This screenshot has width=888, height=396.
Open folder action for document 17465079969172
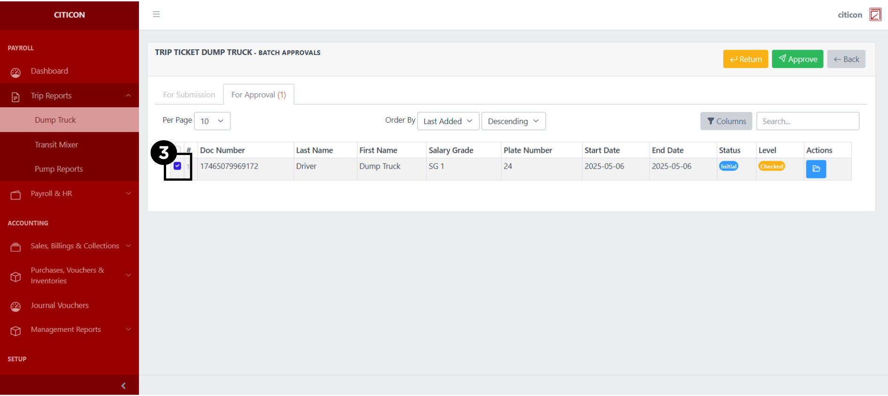[816, 169]
